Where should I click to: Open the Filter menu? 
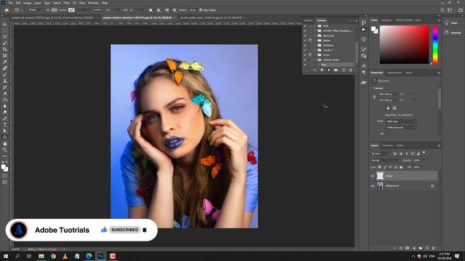click(x=66, y=3)
